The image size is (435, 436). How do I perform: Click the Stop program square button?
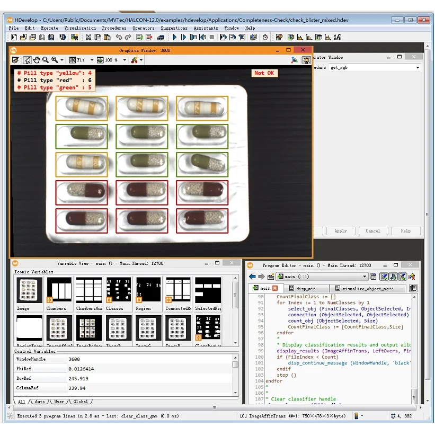click(x=211, y=37)
